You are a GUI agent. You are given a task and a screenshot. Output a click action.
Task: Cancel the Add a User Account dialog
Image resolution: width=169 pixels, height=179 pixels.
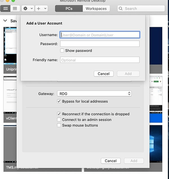coord(104,74)
